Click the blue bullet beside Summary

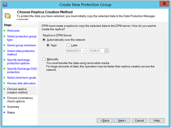tap(4, 107)
